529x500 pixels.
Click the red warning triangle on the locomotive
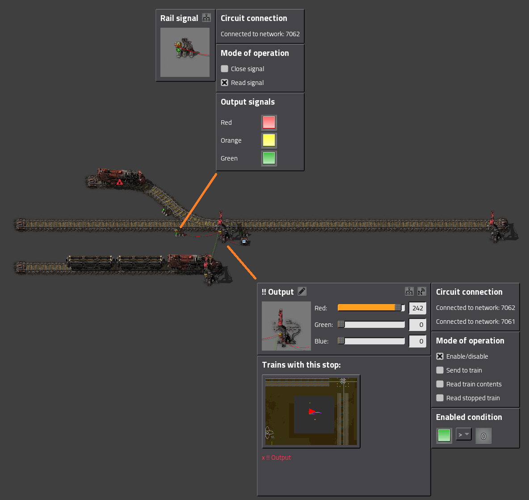120,182
